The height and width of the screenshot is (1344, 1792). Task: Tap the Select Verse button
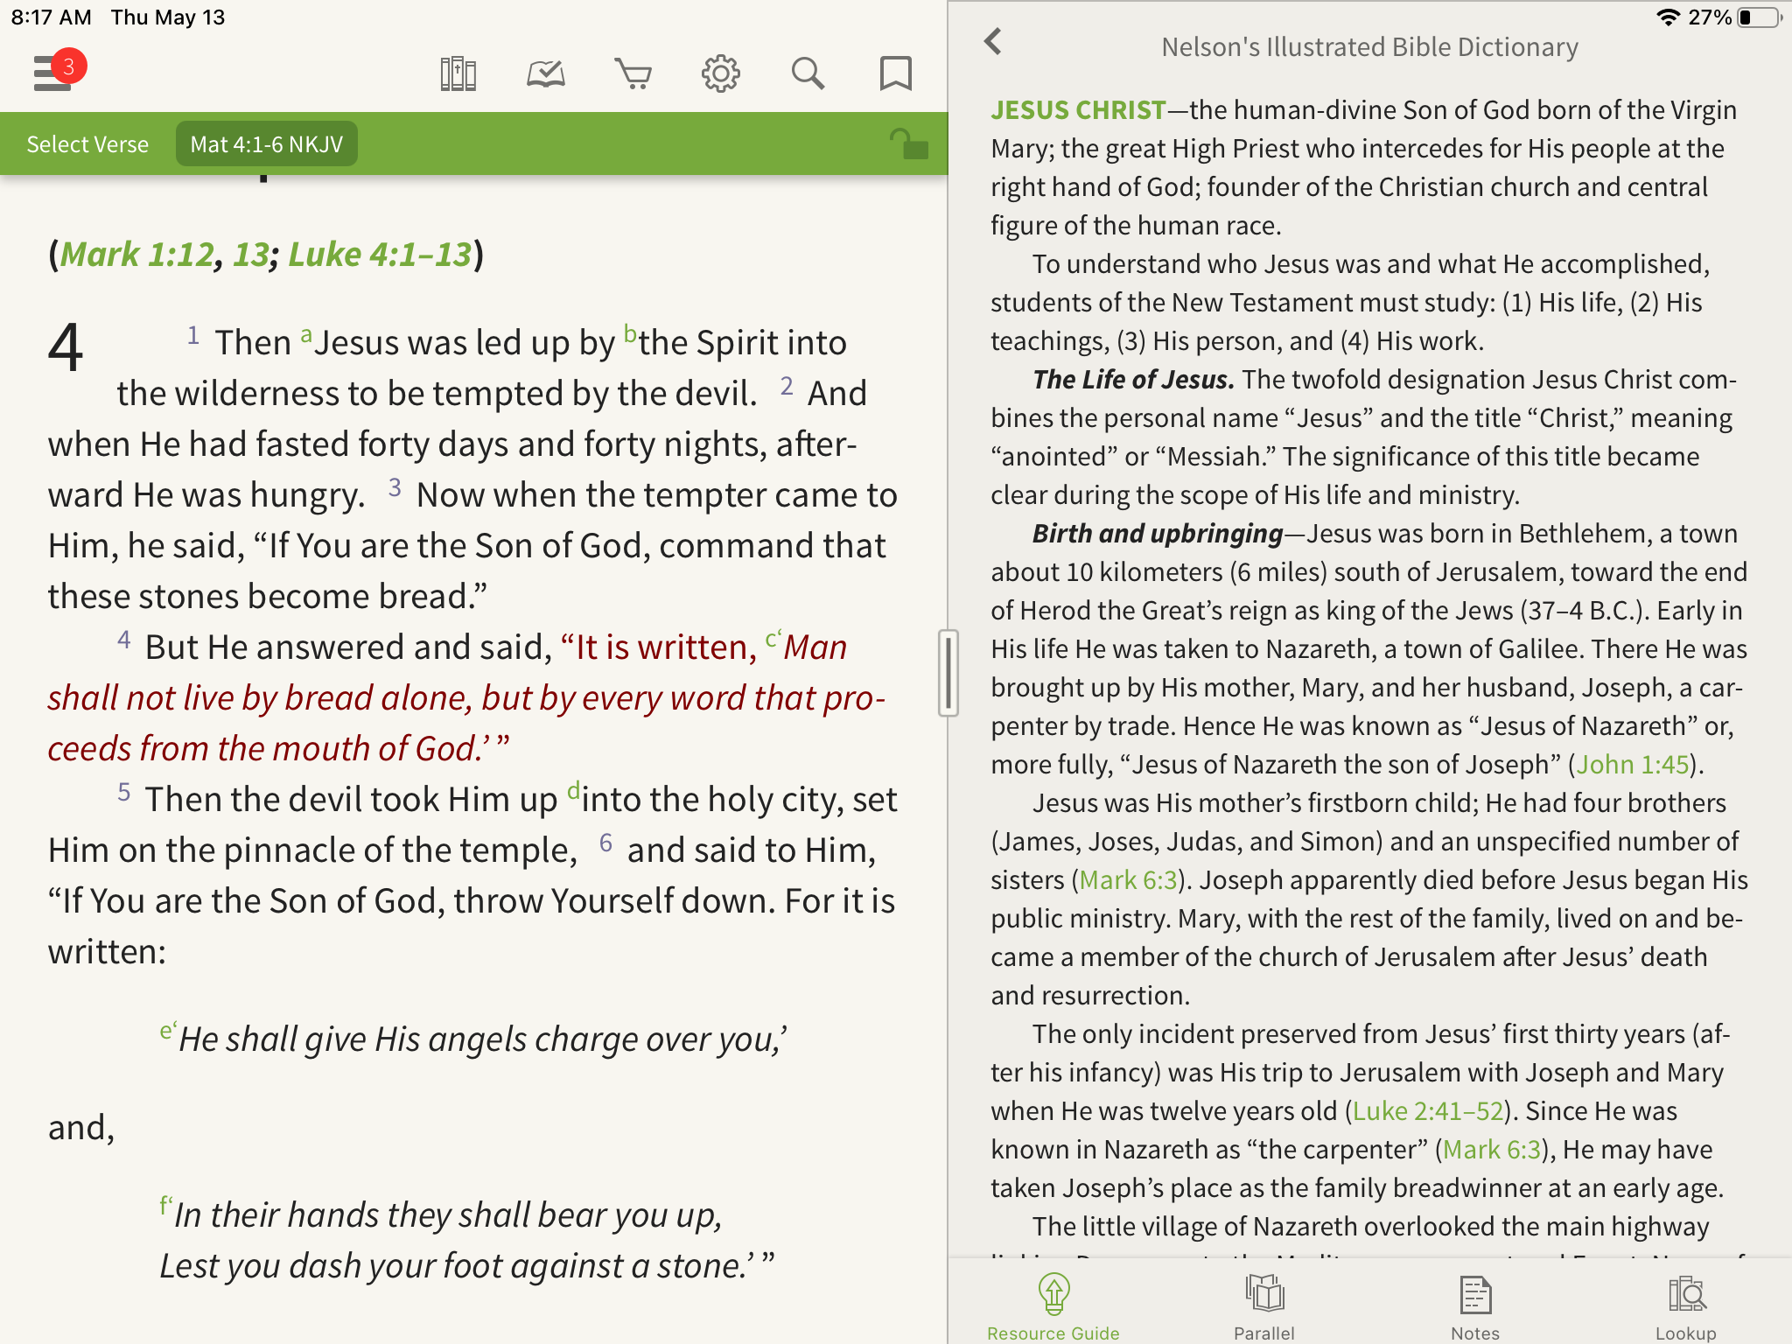coord(87,144)
